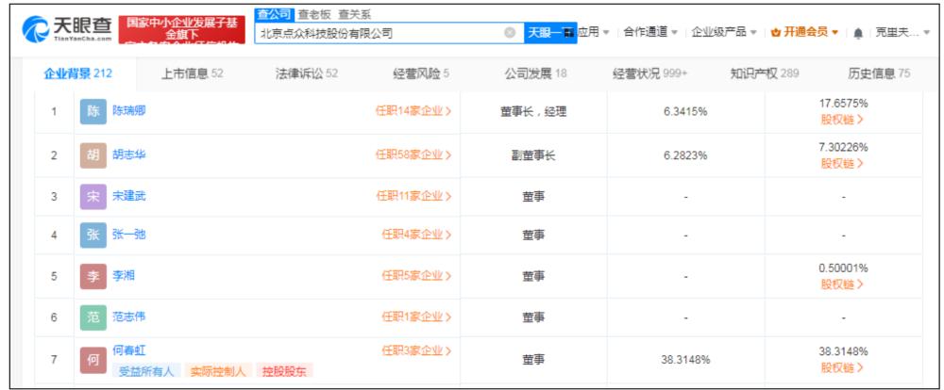Image resolution: width=944 pixels, height=390 pixels.
Task: Click the notification bell icon
Action: coord(858,33)
